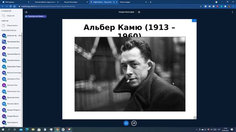The image size is (236, 132).
Task: Select presenter Прокофьева in the user list
Action: click(11, 42)
